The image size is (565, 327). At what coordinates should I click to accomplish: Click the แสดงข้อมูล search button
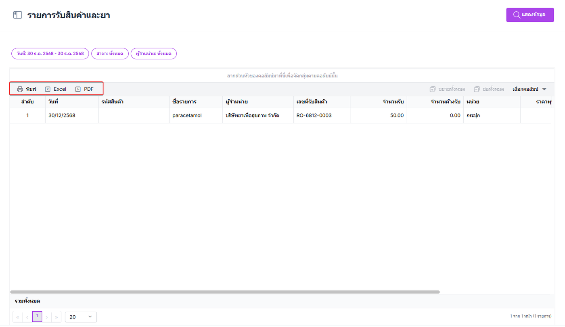[x=530, y=15]
